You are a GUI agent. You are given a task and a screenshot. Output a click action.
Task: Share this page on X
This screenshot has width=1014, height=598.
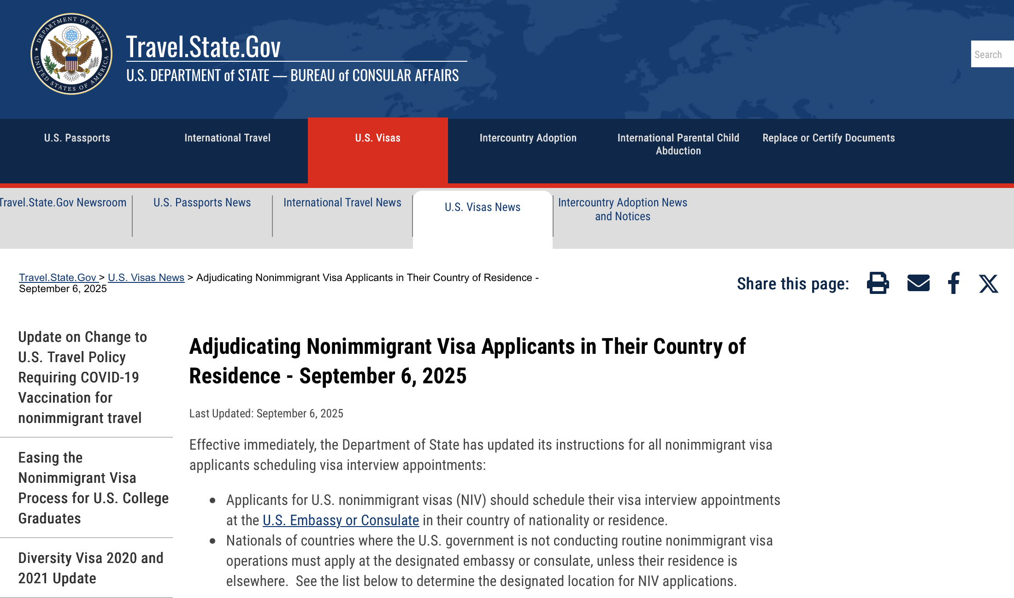click(988, 284)
